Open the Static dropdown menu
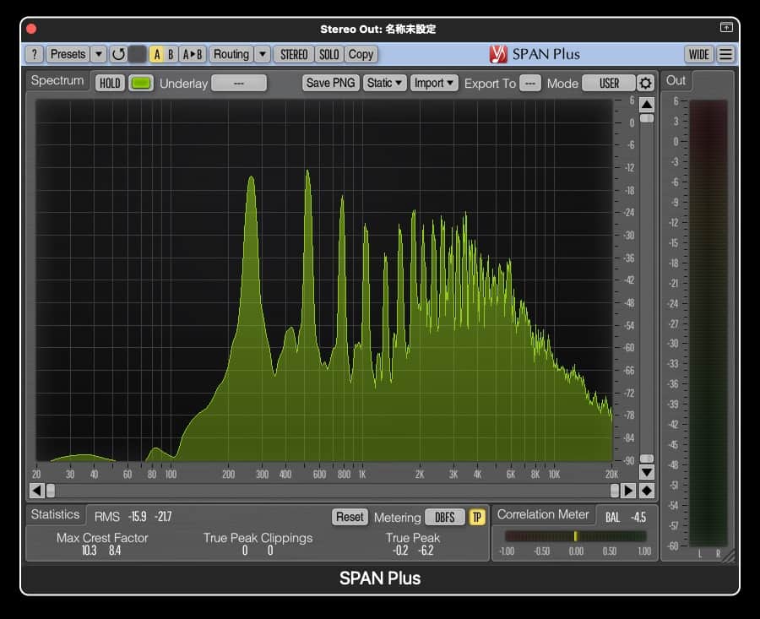 click(x=384, y=84)
